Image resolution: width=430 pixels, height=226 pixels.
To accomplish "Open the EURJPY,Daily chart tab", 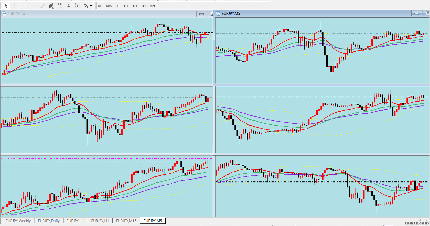I will point(49,221).
